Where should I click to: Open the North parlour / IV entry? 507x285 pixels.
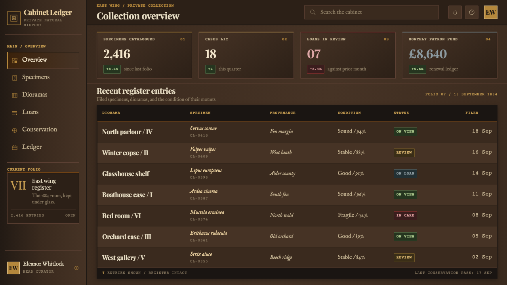pos(127,132)
